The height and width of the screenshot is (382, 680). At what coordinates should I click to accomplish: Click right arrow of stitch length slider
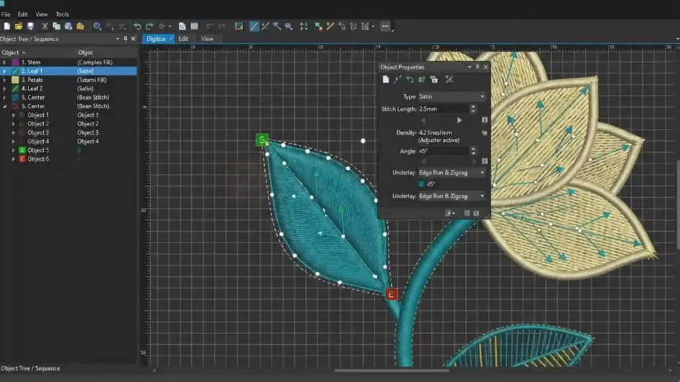460,120
